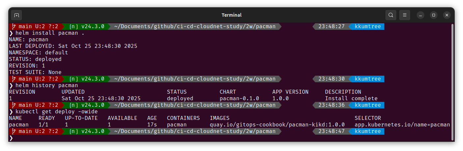Click the 'helm install pacman .' command
This screenshot has width=463, height=151.
tap(50, 33)
